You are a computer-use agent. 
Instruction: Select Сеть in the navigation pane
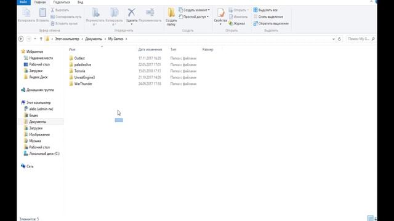coord(30,166)
